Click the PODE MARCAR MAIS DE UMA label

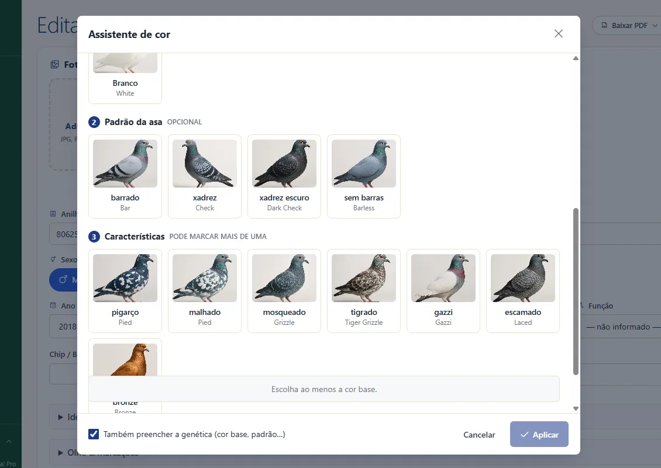click(x=218, y=237)
